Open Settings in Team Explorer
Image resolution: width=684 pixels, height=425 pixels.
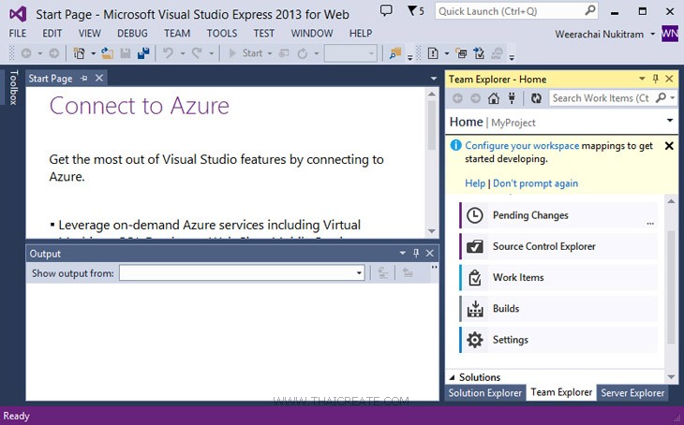coord(558,340)
